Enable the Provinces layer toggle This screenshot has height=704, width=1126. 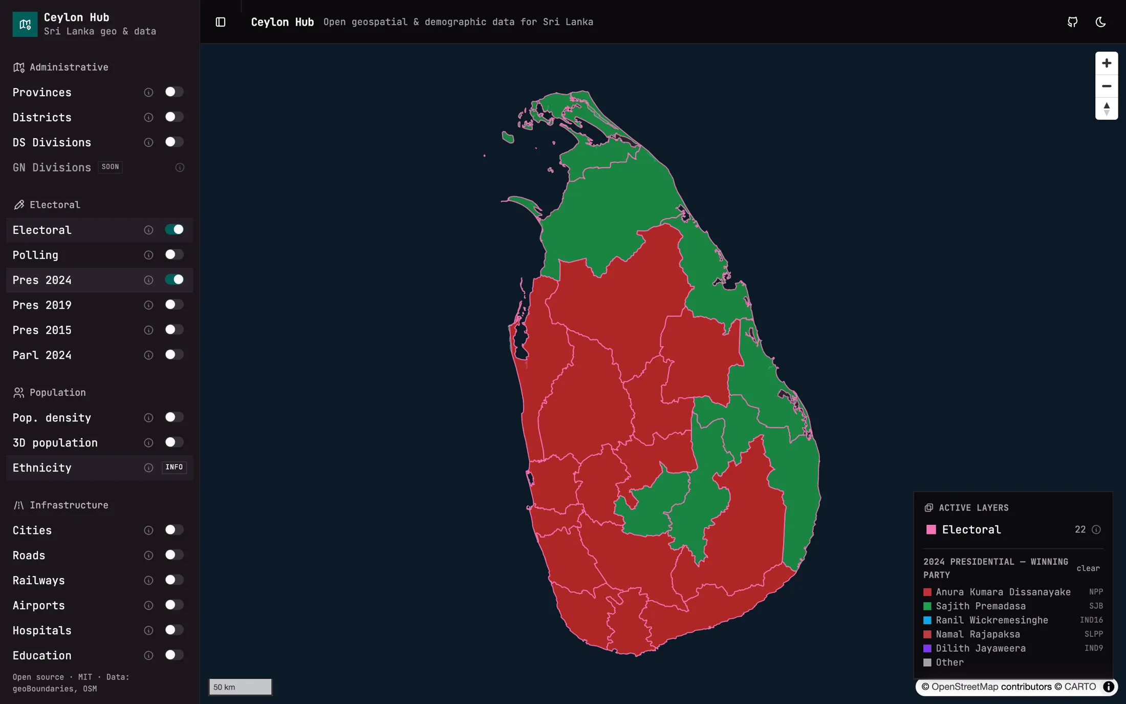click(x=174, y=92)
